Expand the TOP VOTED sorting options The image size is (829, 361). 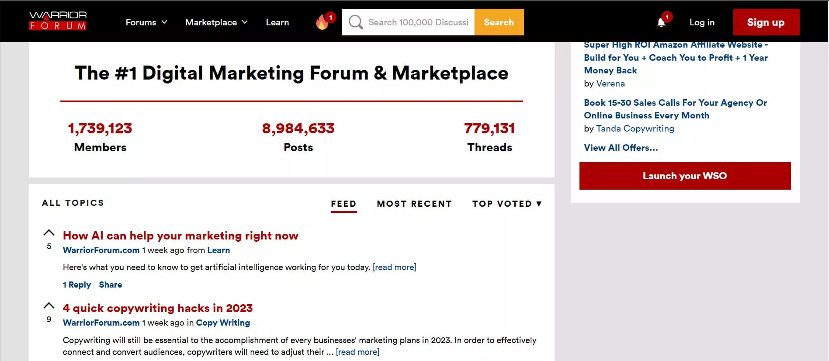tap(506, 204)
